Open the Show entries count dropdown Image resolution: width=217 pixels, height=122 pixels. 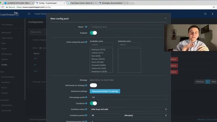coord(41,48)
